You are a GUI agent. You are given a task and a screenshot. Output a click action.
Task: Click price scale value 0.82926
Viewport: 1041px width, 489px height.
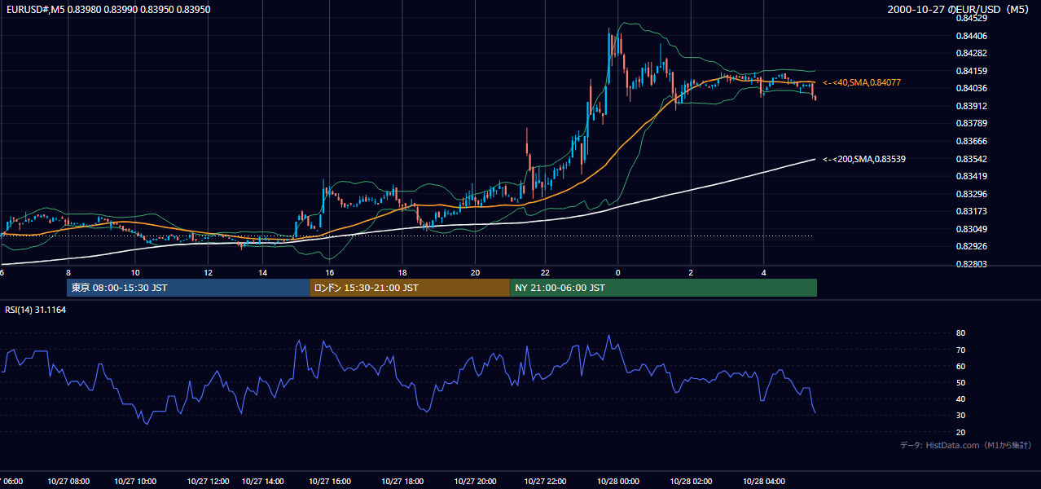pyautogui.click(x=971, y=246)
